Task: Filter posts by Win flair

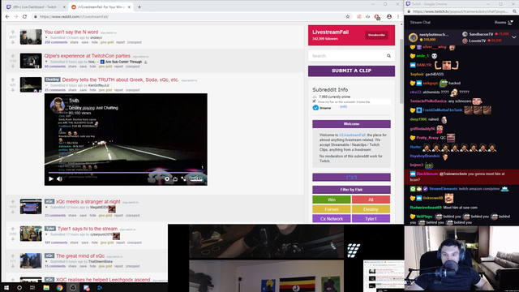Action: click(332, 200)
